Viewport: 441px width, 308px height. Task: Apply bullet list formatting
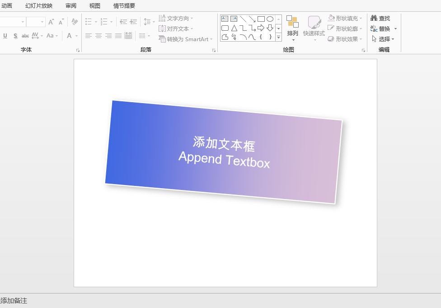pyautogui.click(x=89, y=22)
